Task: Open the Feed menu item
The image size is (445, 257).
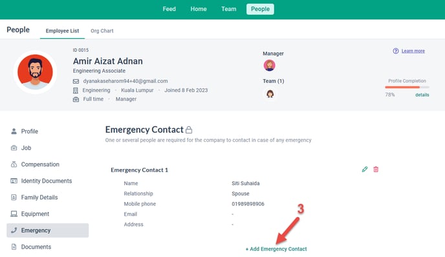Action: coord(169,9)
